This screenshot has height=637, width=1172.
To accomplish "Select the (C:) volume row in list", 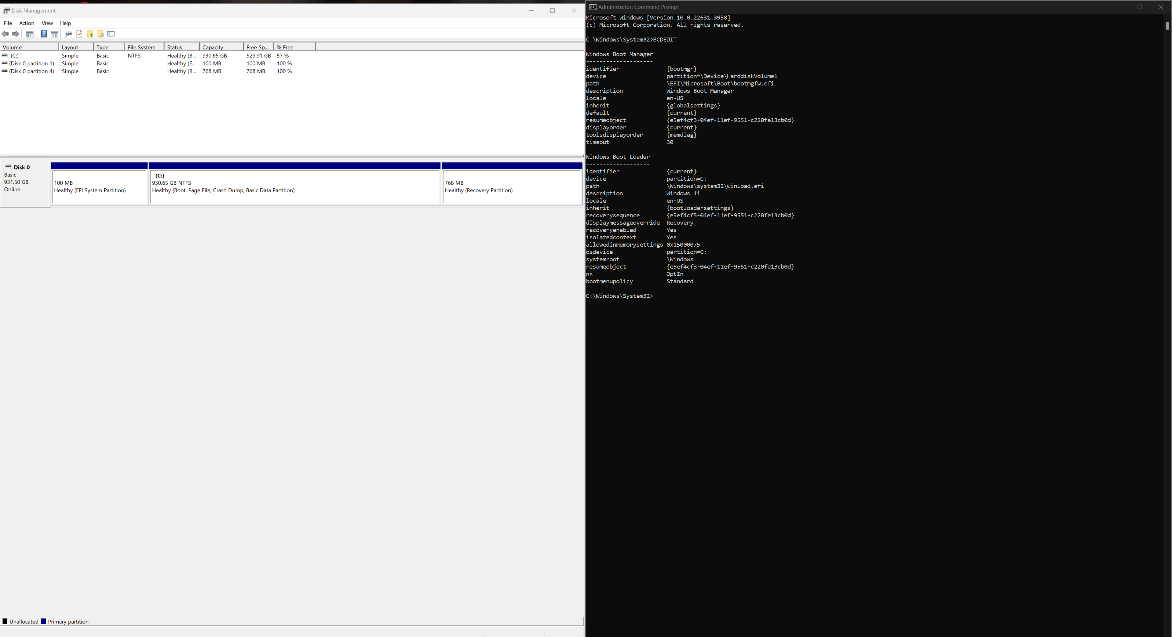I will [15, 56].
